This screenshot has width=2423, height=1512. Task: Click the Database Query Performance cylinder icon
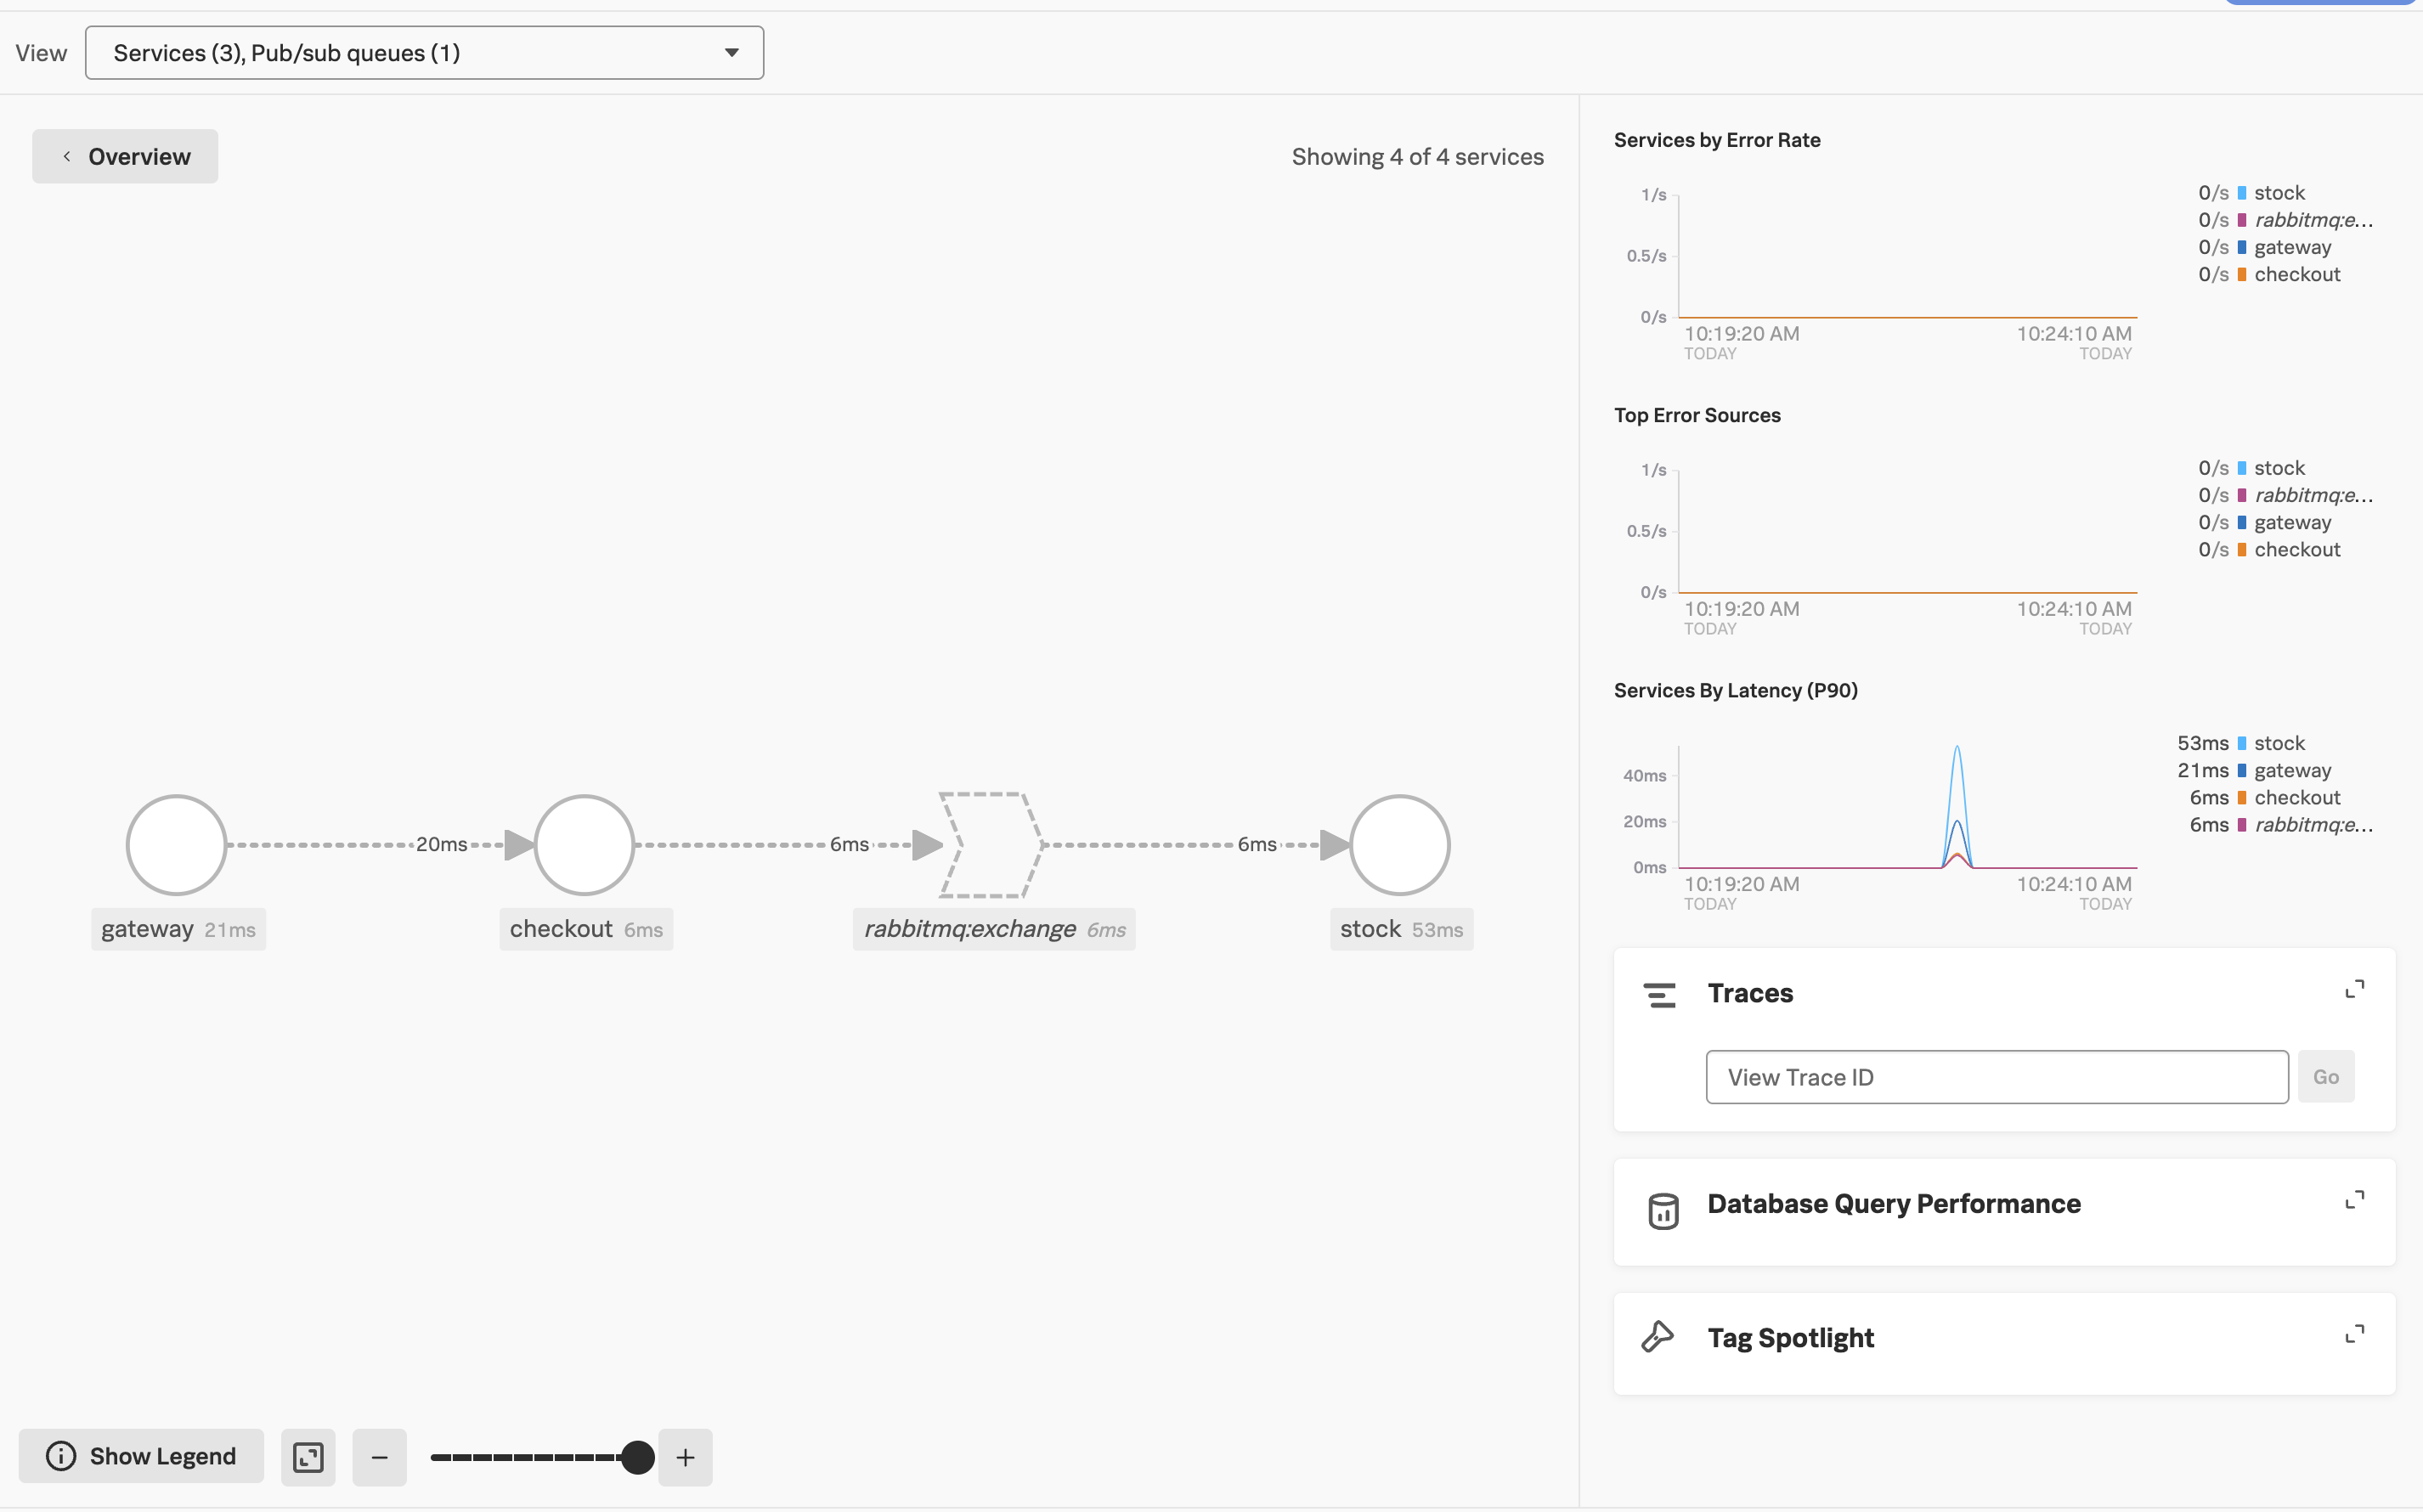[1663, 1210]
